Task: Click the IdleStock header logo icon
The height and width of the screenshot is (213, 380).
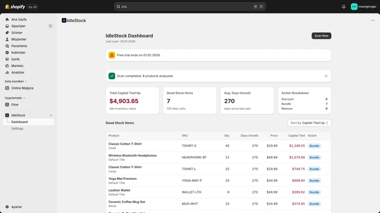Action: point(64,20)
